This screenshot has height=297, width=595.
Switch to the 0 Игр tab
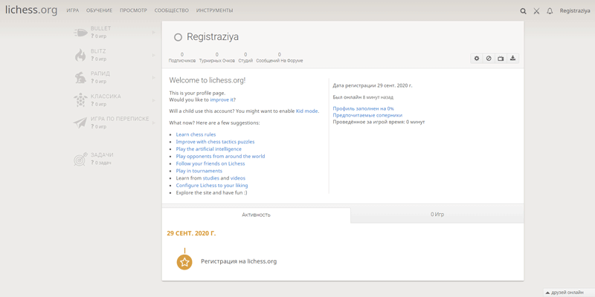(437, 215)
